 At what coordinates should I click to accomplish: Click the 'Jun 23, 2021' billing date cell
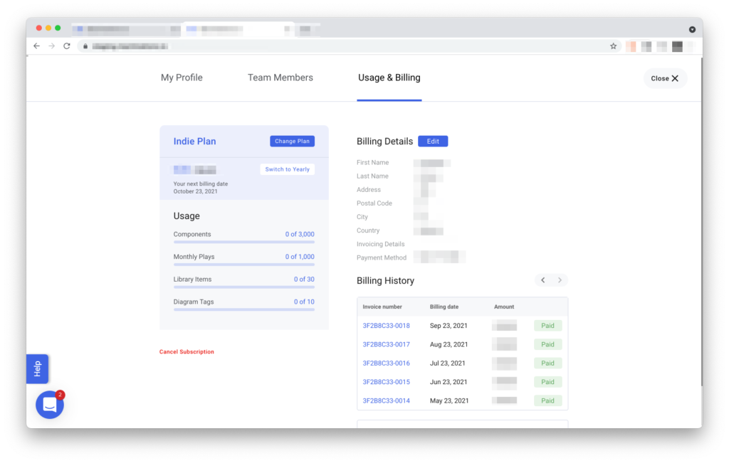coord(449,382)
